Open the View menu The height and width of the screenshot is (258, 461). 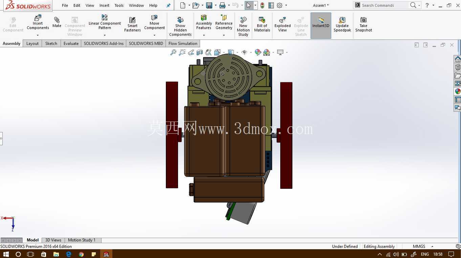click(90, 5)
